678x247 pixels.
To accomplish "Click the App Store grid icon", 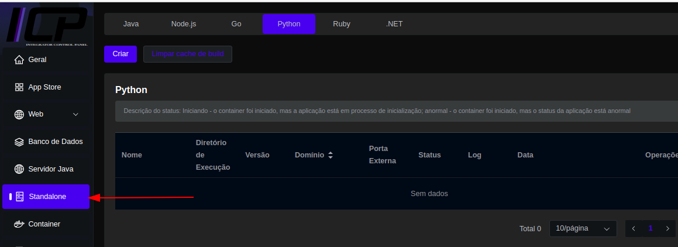I will click(x=19, y=87).
